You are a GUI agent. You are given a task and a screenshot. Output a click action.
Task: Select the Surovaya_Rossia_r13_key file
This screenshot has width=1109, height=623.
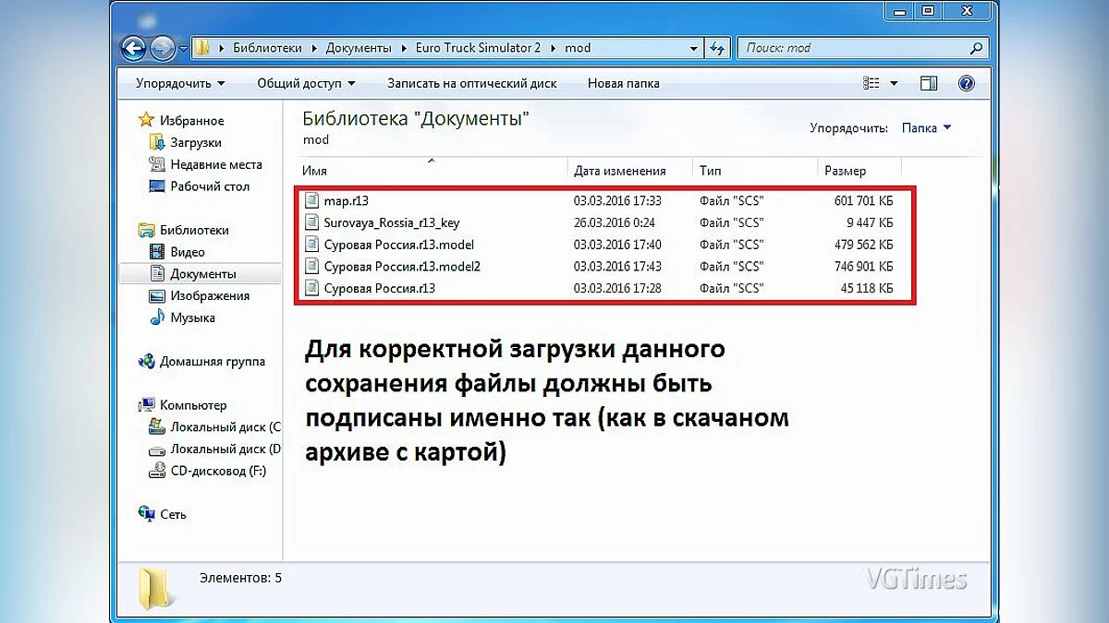391,222
